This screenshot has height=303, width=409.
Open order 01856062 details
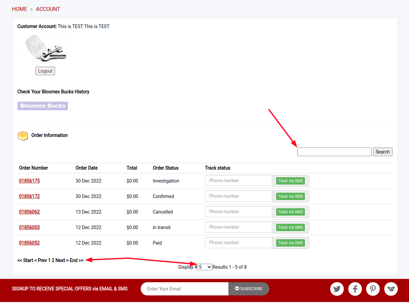pyautogui.click(x=29, y=212)
